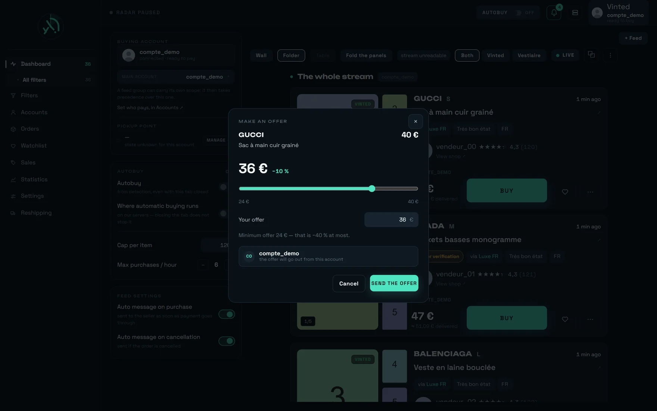Click the offer price slider handle

pos(371,189)
